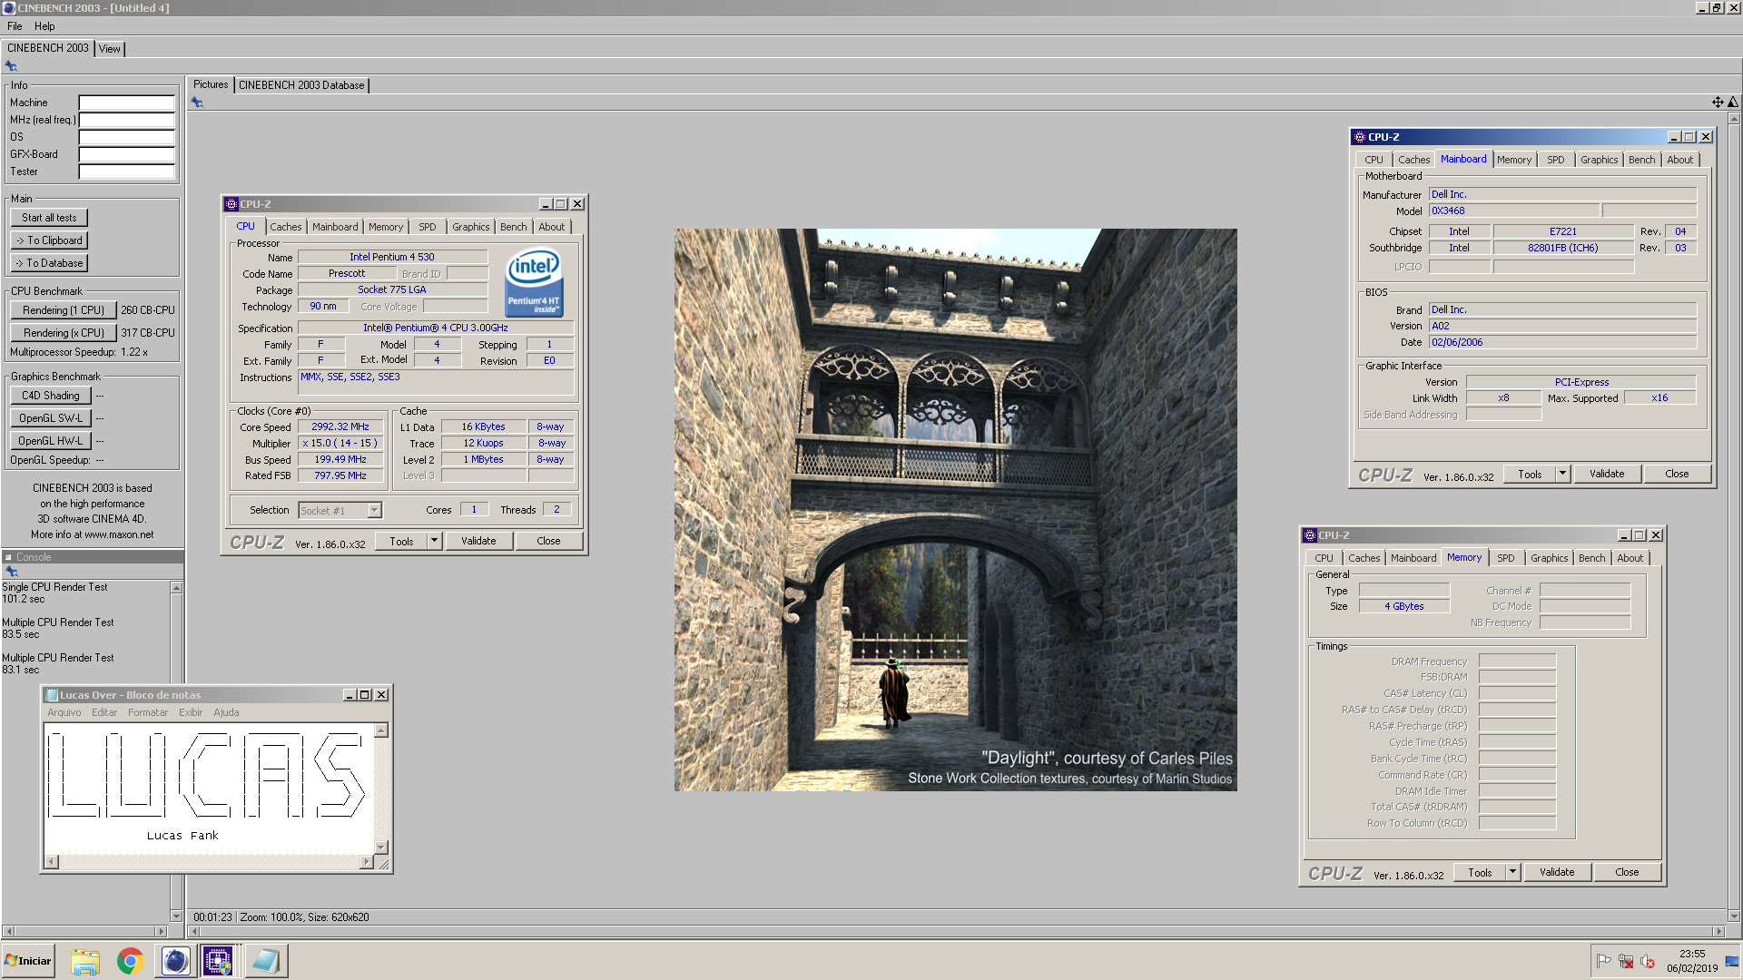Click the triangle icon beside the move arrows
Image resolution: width=1743 pixels, height=980 pixels.
(1733, 103)
